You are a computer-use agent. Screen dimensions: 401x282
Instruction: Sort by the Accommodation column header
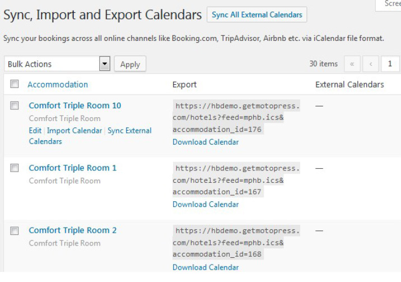[58, 85]
